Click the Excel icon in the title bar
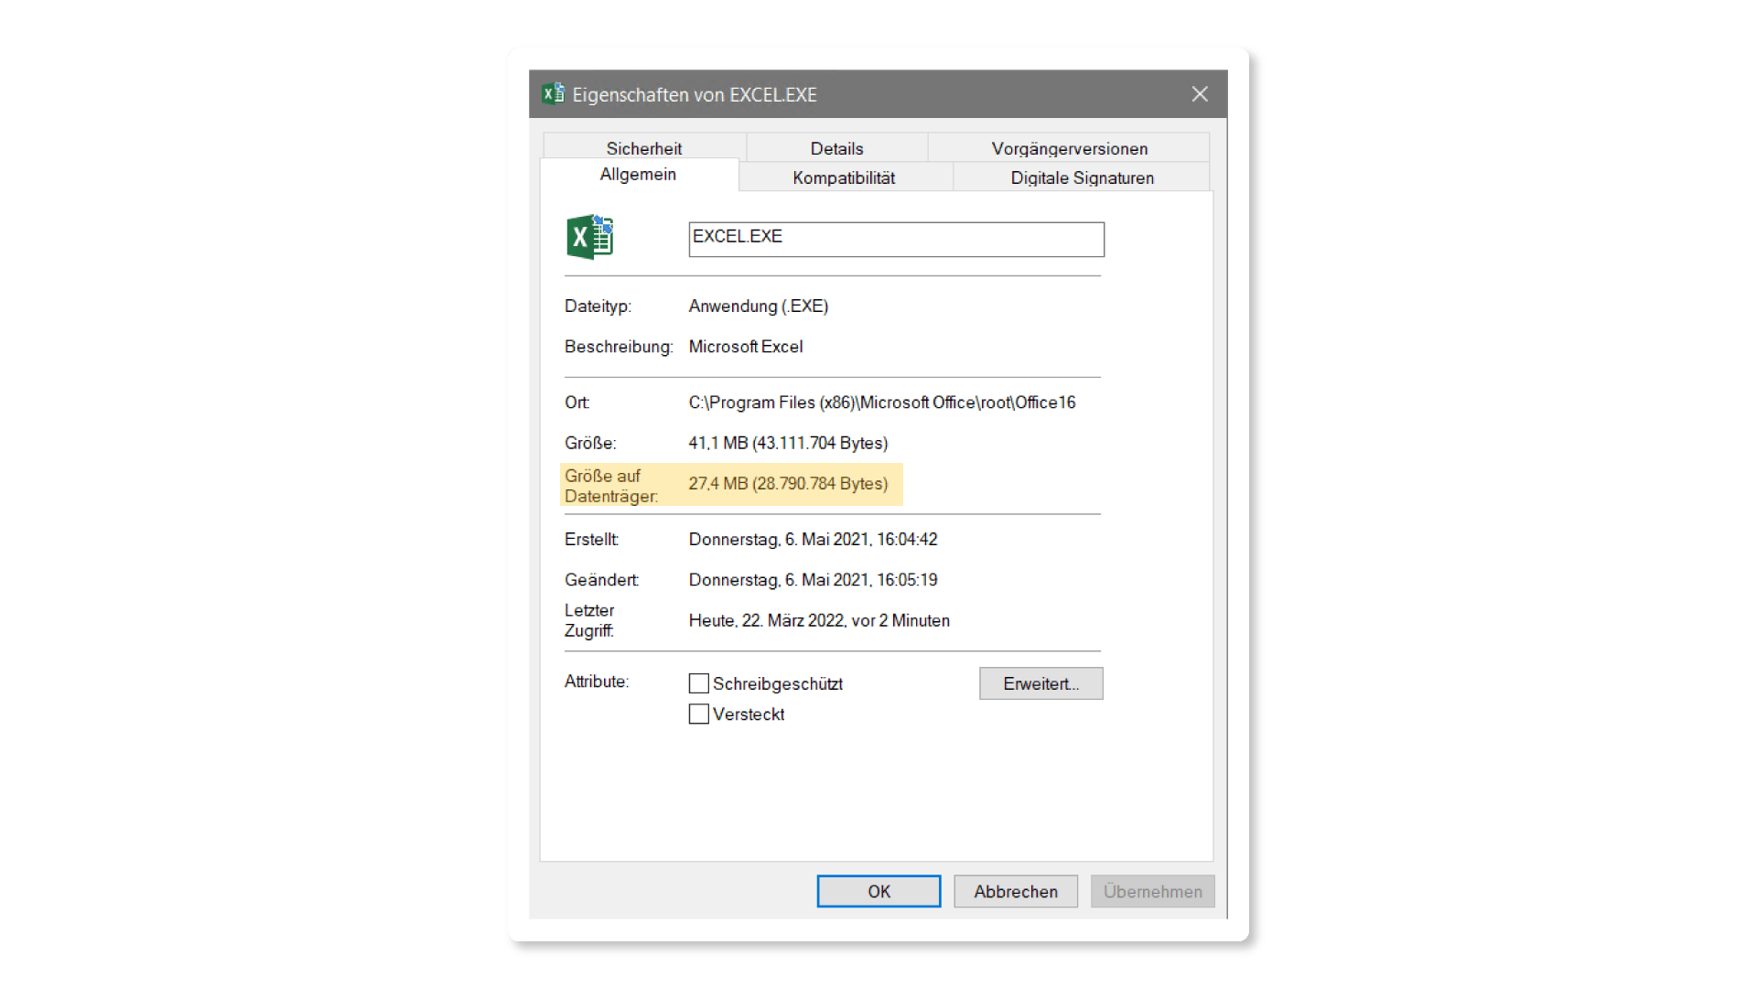1757x988 pixels. 553,93
